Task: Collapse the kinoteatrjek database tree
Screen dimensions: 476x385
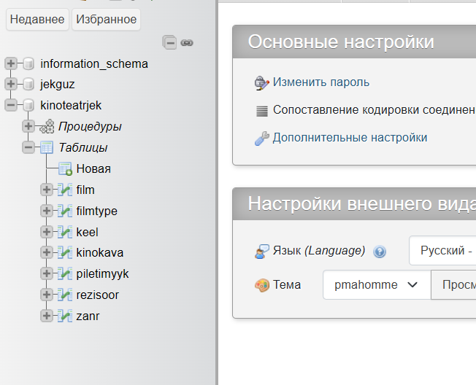Action: pos(11,105)
